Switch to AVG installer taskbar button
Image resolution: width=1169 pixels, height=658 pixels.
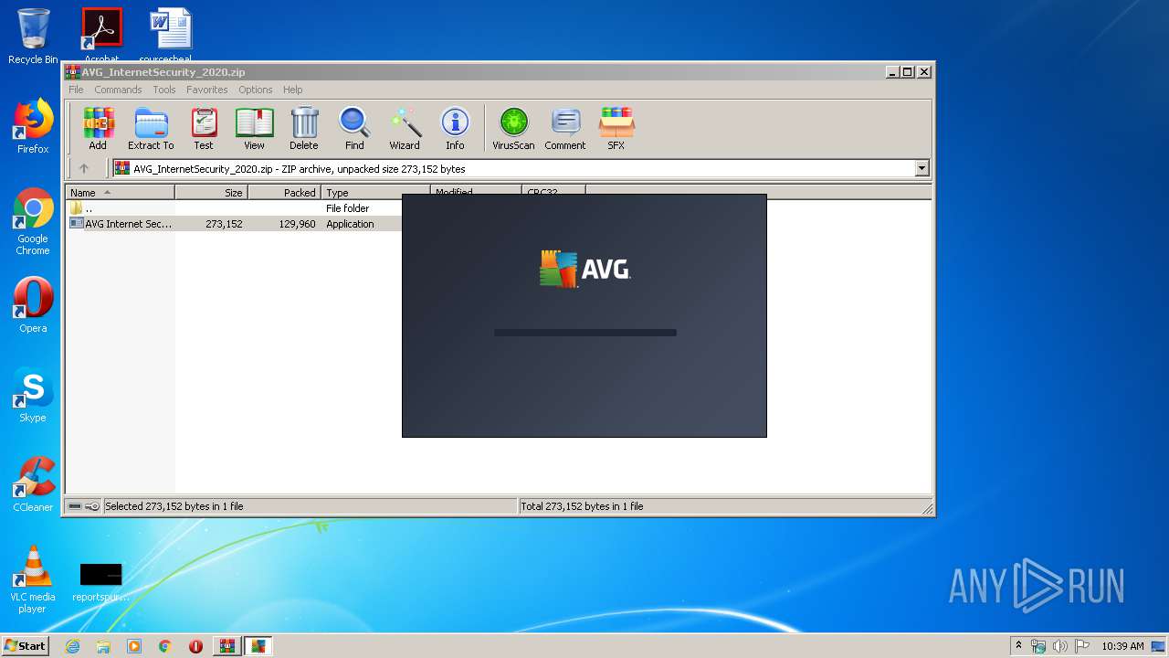258,646
